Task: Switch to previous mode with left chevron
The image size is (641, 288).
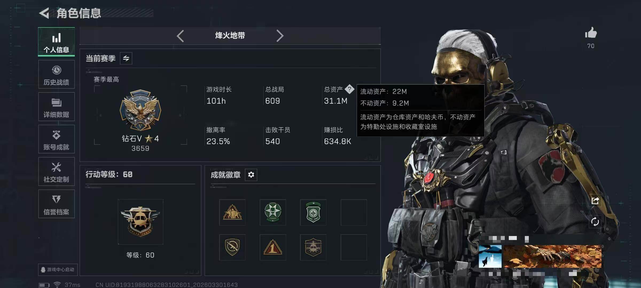Action: [180, 36]
